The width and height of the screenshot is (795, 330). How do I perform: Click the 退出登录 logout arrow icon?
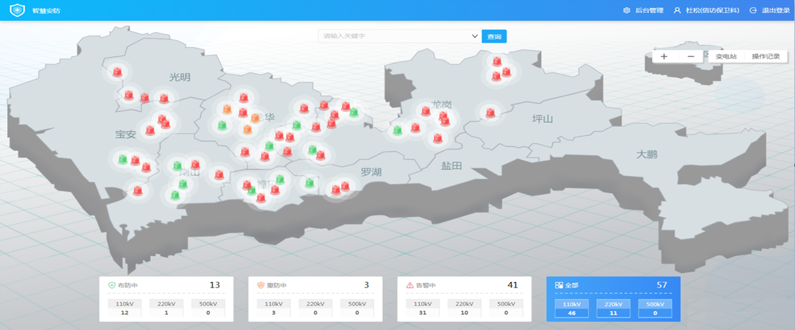click(753, 10)
